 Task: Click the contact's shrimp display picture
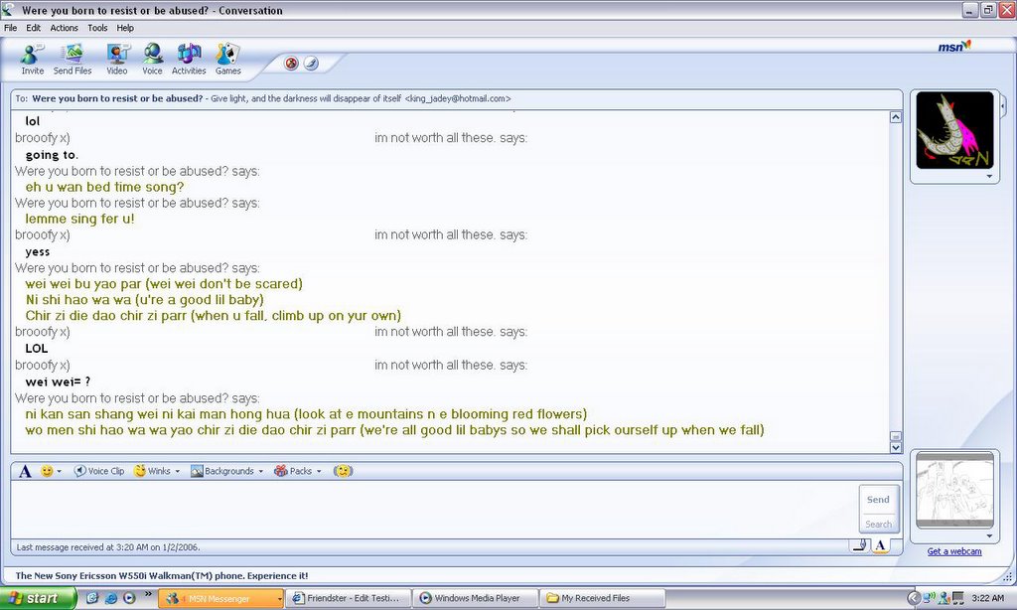coord(954,130)
